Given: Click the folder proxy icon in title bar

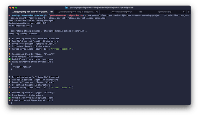Looking at the screenshot, I should point(66,8).
